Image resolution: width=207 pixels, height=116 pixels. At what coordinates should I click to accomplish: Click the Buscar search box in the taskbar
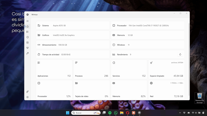point(86,113)
